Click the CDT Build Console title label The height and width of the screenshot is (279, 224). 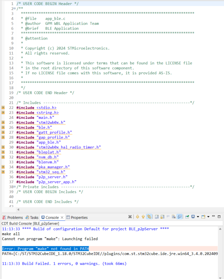(x=30, y=224)
